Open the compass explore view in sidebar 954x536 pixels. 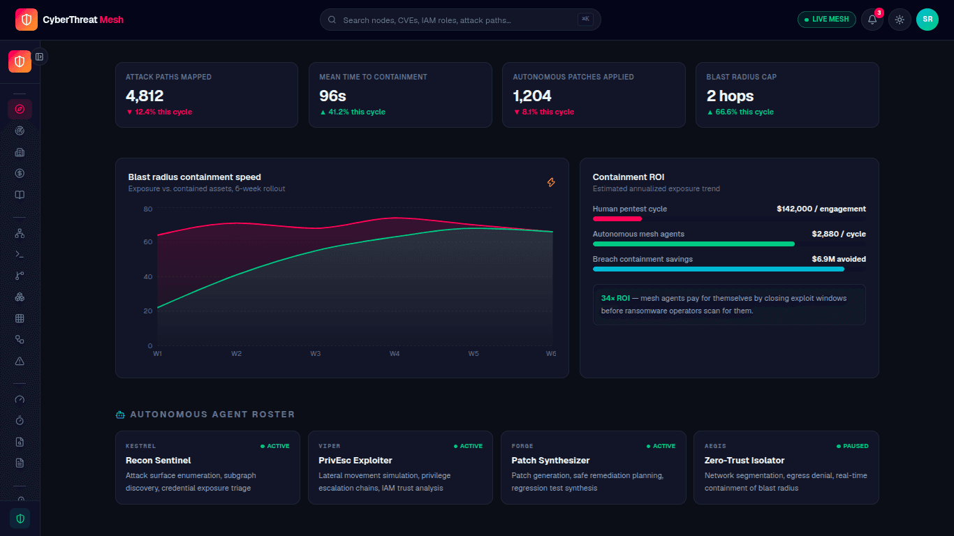pos(20,109)
